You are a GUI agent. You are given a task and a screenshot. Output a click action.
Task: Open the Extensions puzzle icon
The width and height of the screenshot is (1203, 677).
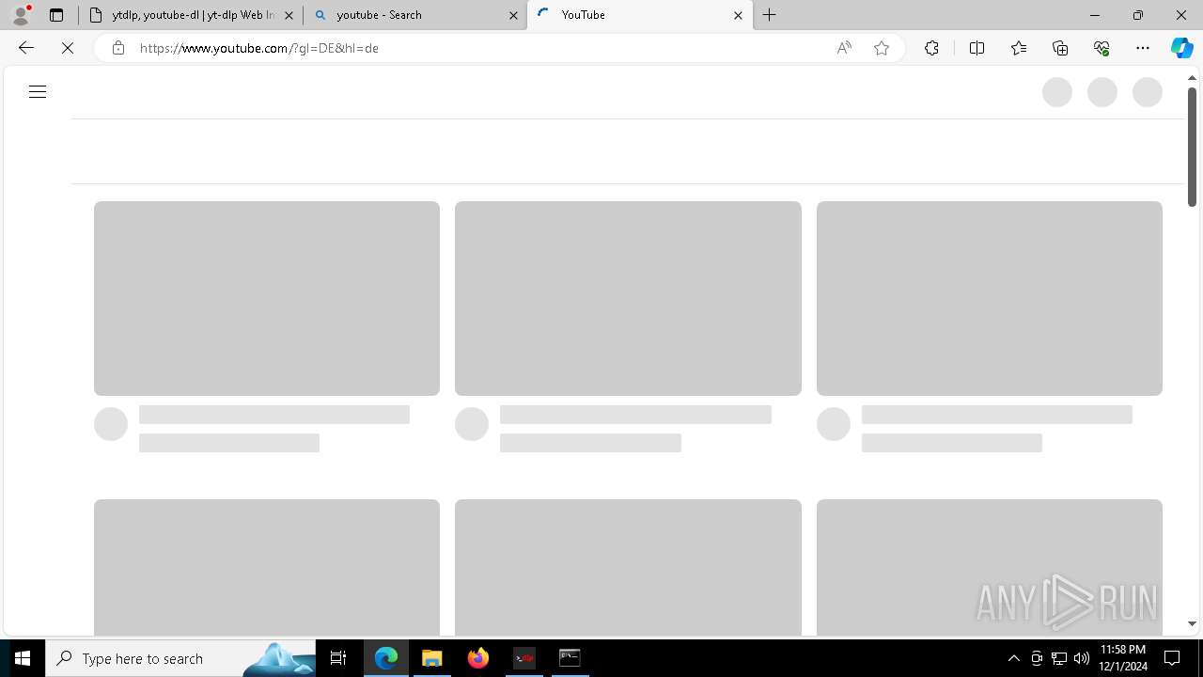pos(931,48)
